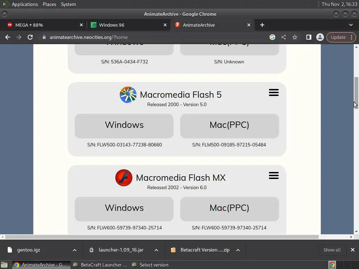Expand options for Betacraft Version zip download
This screenshot has width=359, height=269.
point(238,250)
